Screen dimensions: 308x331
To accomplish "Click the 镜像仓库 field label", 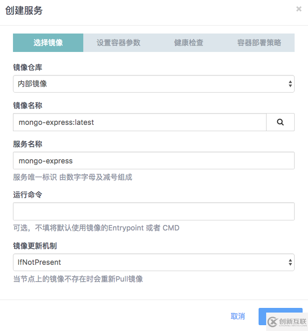I will (x=28, y=68).
